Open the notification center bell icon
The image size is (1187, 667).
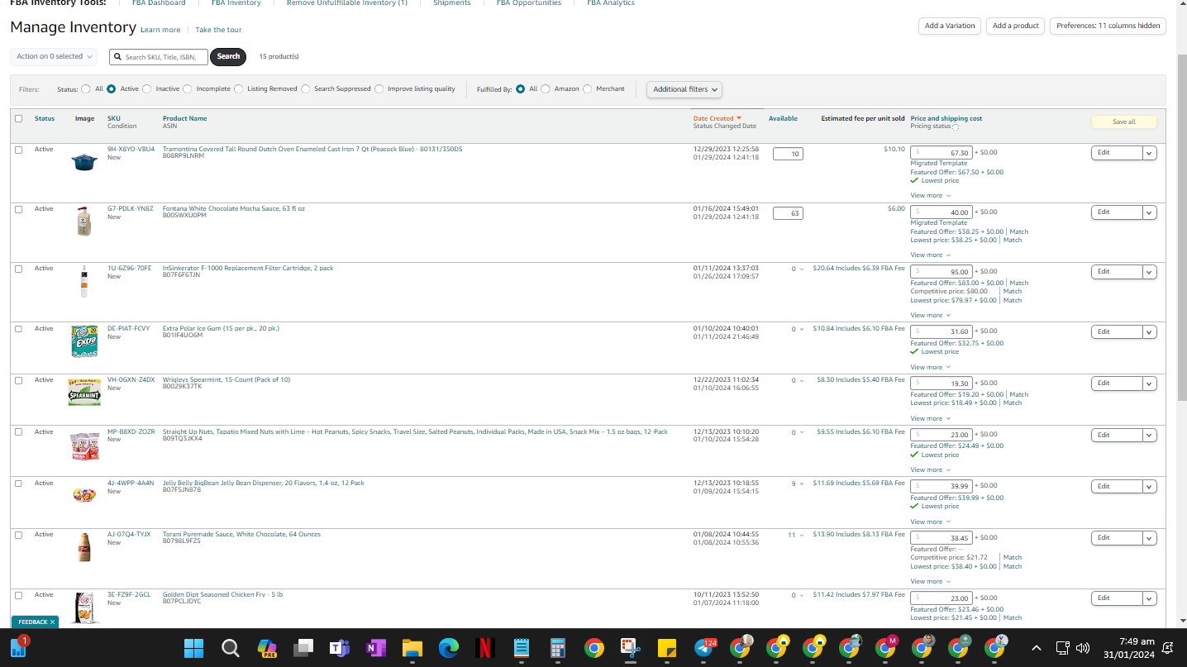pos(1168,648)
